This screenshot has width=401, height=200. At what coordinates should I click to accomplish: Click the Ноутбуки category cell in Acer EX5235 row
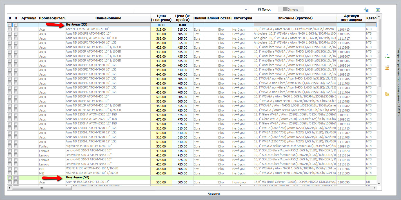click(x=243, y=182)
